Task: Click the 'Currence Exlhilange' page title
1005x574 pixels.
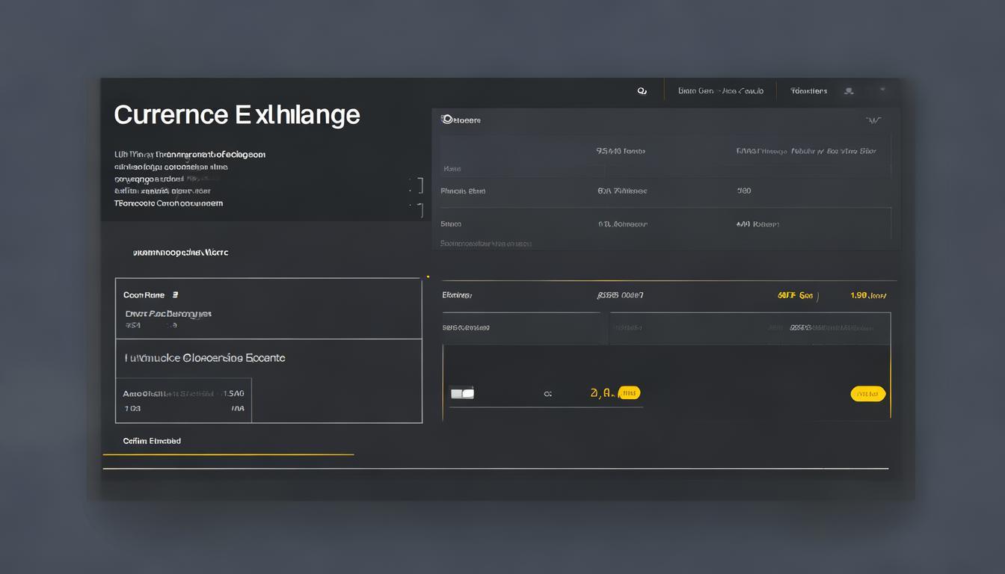Action: coord(237,115)
